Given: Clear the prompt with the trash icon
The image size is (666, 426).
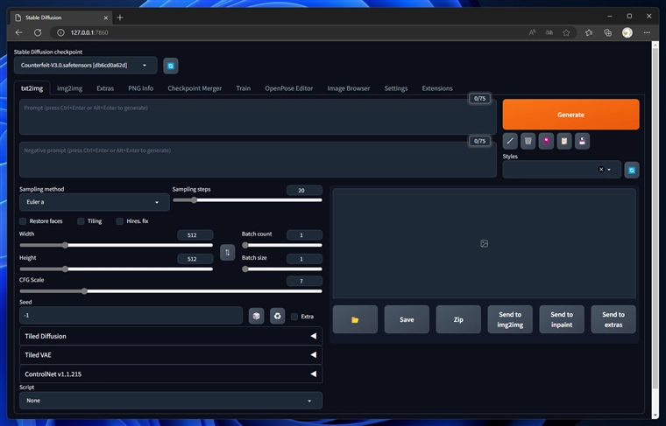Looking at the screenshot, I should click(528, 141).
